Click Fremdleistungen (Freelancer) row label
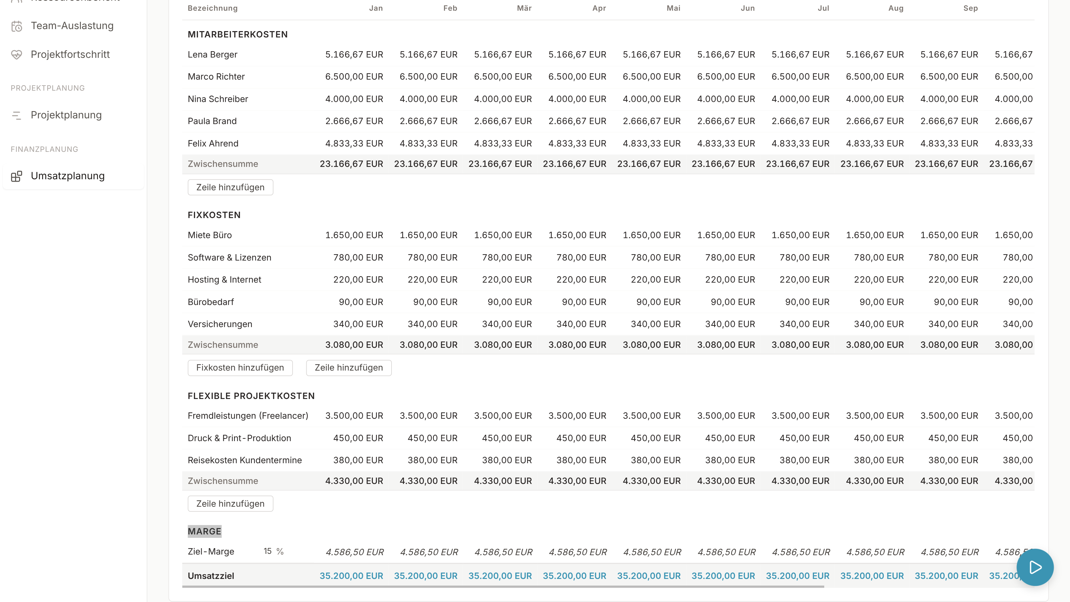The image size is (1070, 602). click(248, 416)
